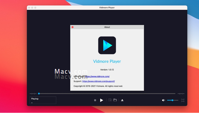Screen dimensions: 199x113
Task: Click the Version: 1.0.12 text
Action: tap(107, 69)
